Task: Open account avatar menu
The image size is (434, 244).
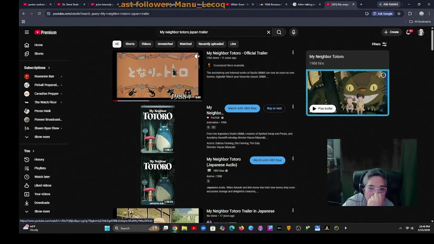Action: coord(421,32)
